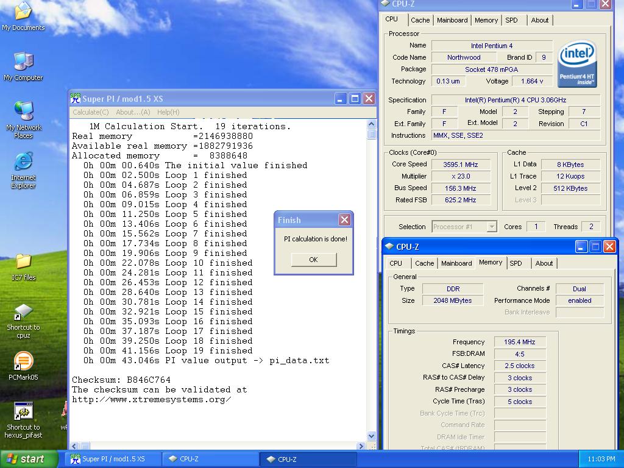This screenshot has height=468, width=624.
Task: Click the Level 2 512 KBytes value
Action: coord(570,188)
